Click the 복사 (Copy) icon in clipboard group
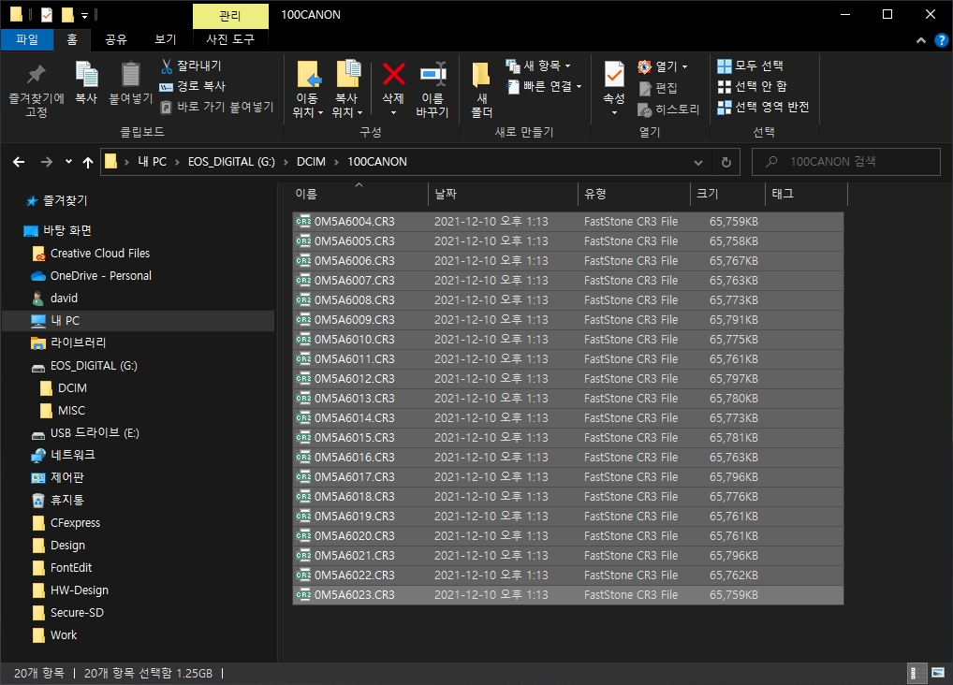 (x=86, y=75)
